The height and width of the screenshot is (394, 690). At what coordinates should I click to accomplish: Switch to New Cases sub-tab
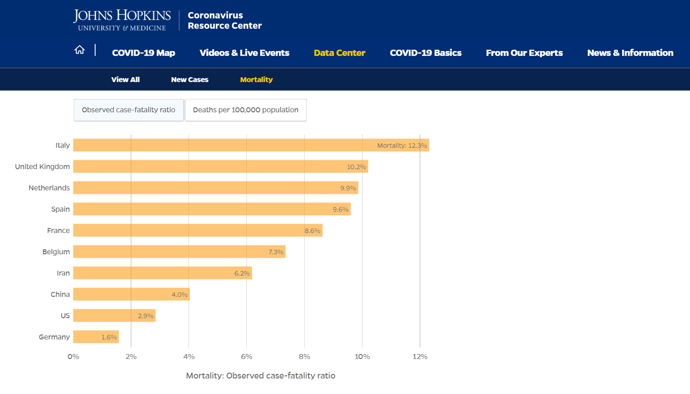point(189,80)
